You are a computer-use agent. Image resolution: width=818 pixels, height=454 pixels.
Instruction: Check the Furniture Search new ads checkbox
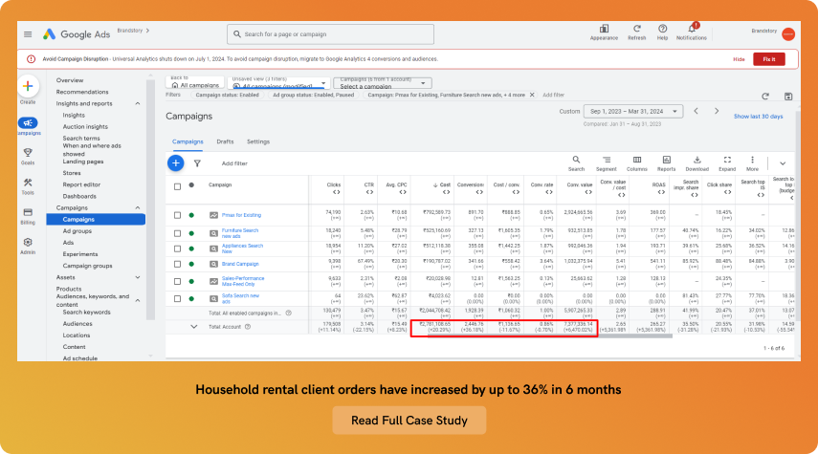point(177,233)
